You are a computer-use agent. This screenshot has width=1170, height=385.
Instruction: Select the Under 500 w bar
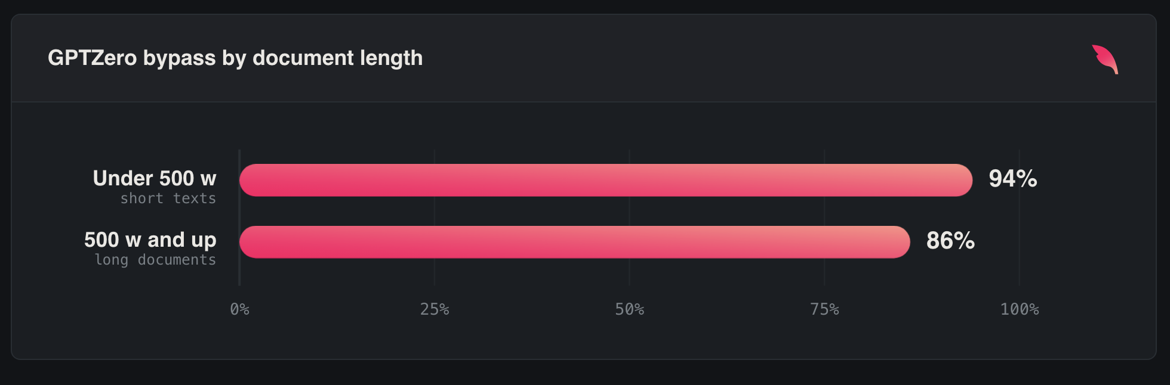coord(606,180)
